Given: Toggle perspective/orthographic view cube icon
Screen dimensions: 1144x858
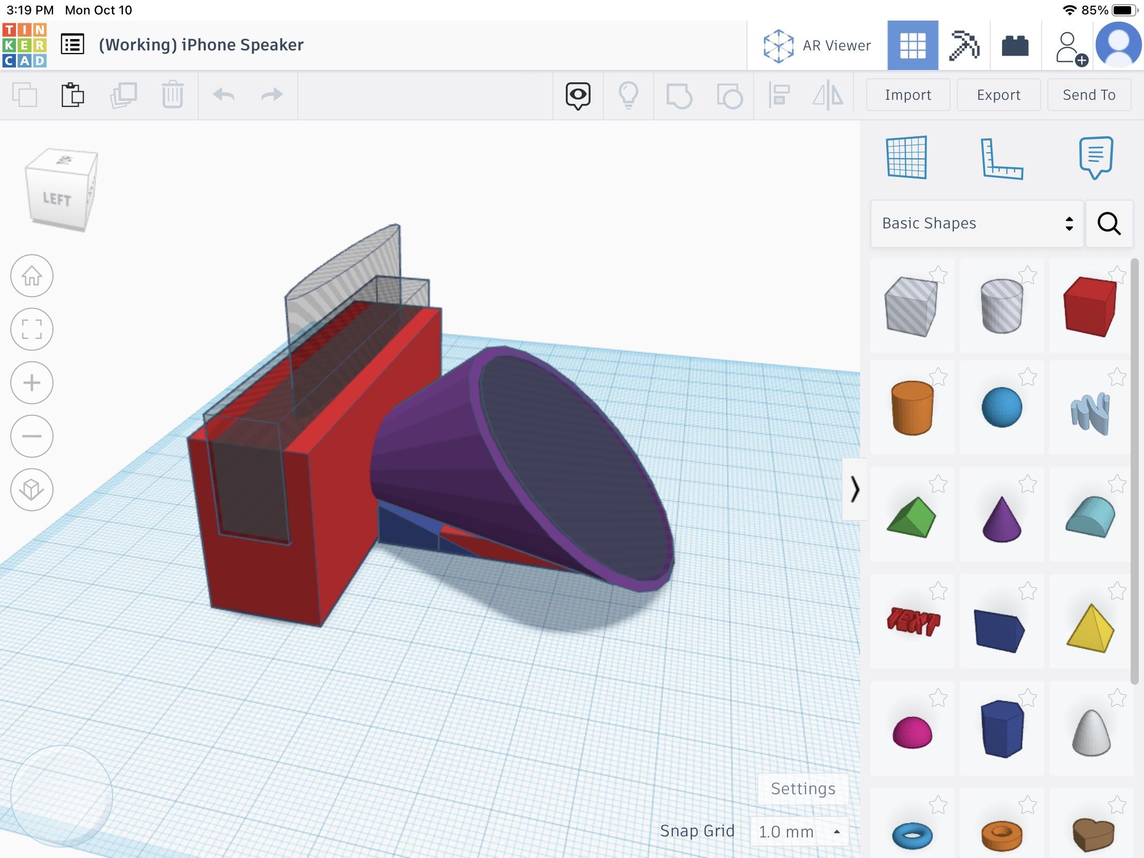Looking at the screenshot, I should (x=31, y=489).
